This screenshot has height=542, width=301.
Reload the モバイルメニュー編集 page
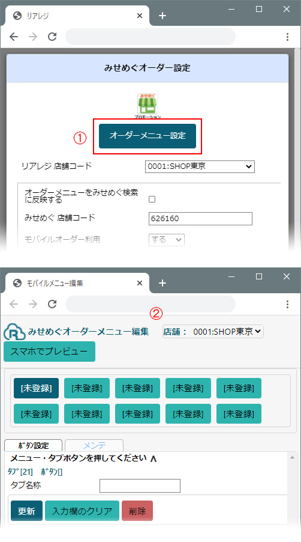coord(52,304)
